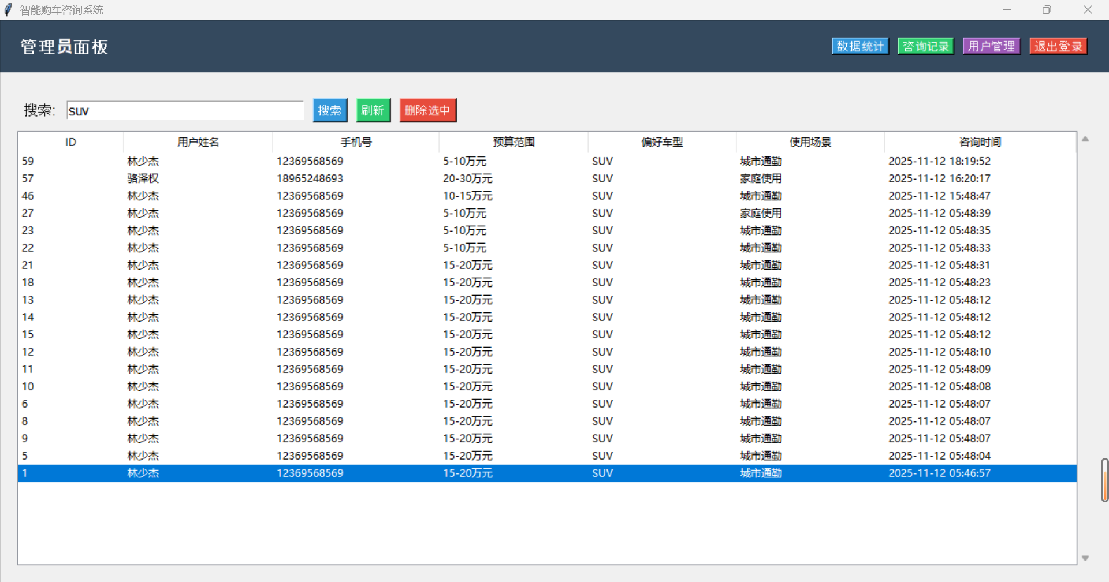Select the row with ID 8
1109x582 pixels.
coord(547,421)
